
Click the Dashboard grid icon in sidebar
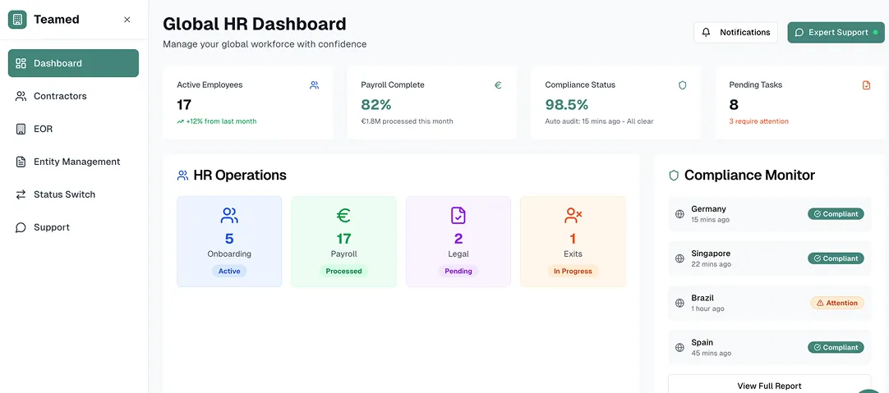(x=21, y=63)
